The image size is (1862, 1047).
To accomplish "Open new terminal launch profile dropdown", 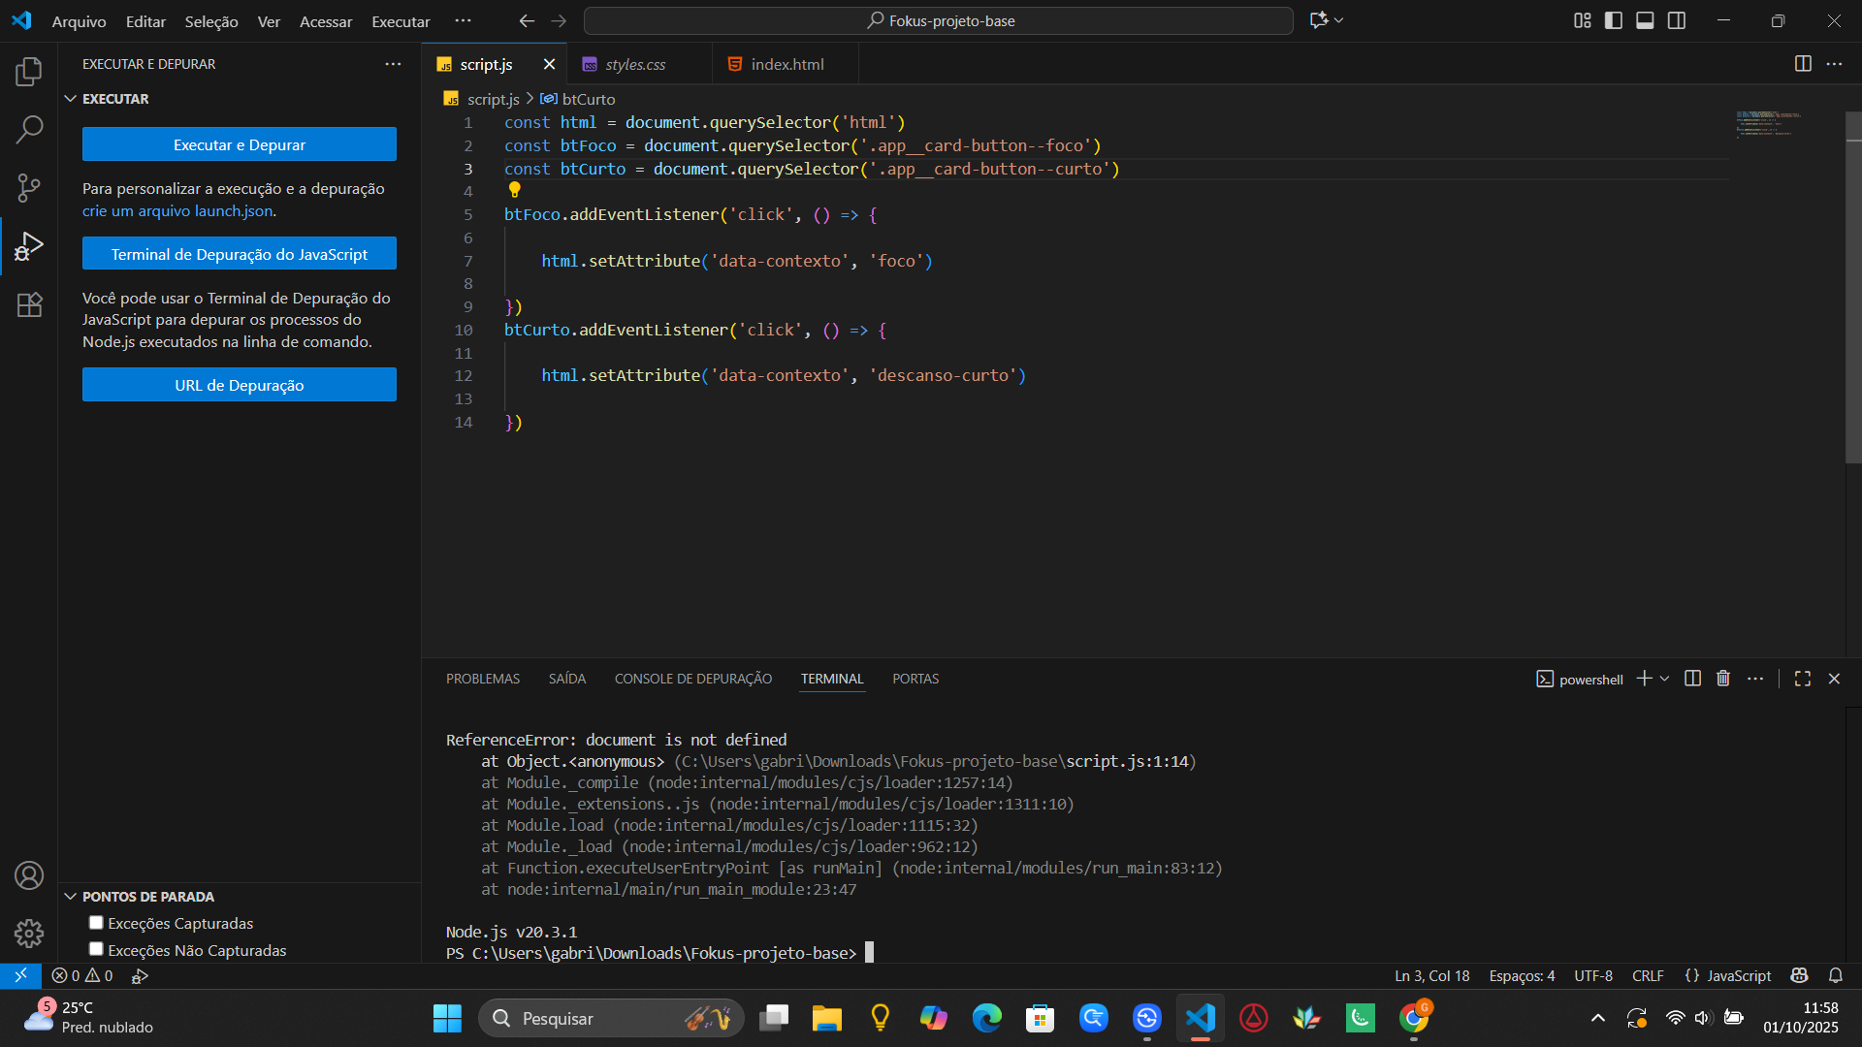I will tap(1665, 679).
